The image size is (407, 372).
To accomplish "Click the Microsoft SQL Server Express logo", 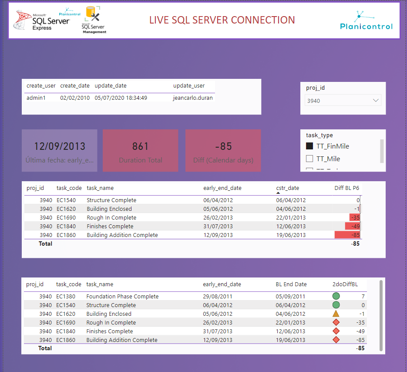I will click(41, 20).
